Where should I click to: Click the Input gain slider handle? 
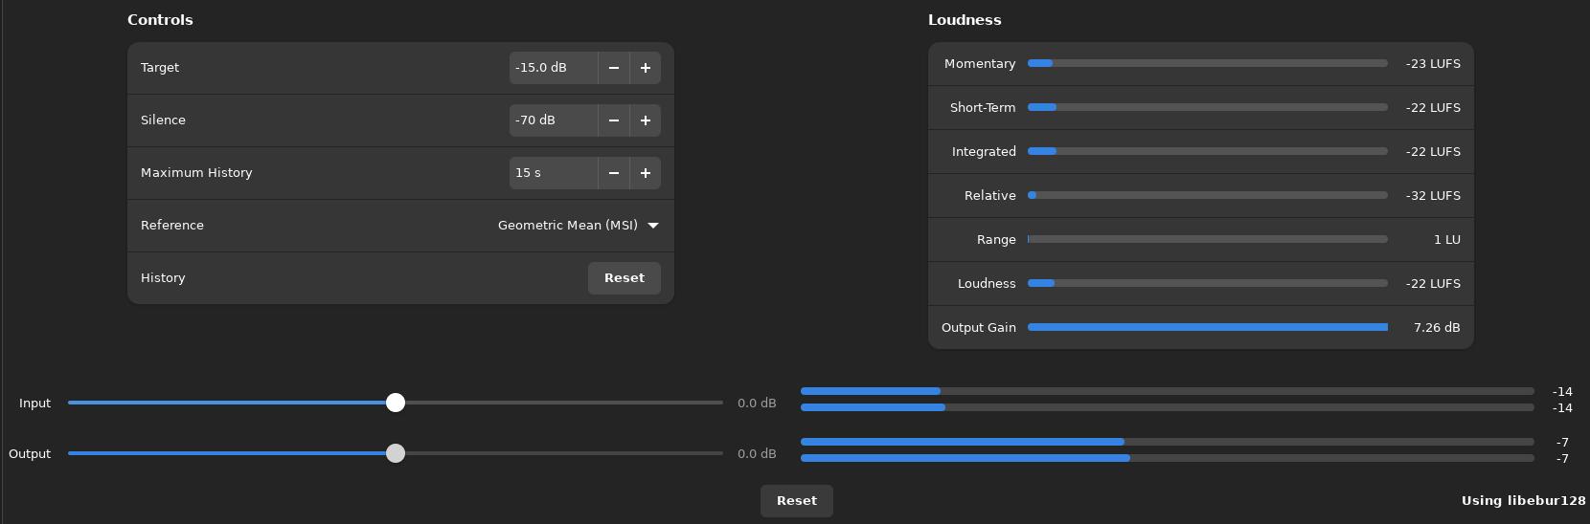coord(396,403)
